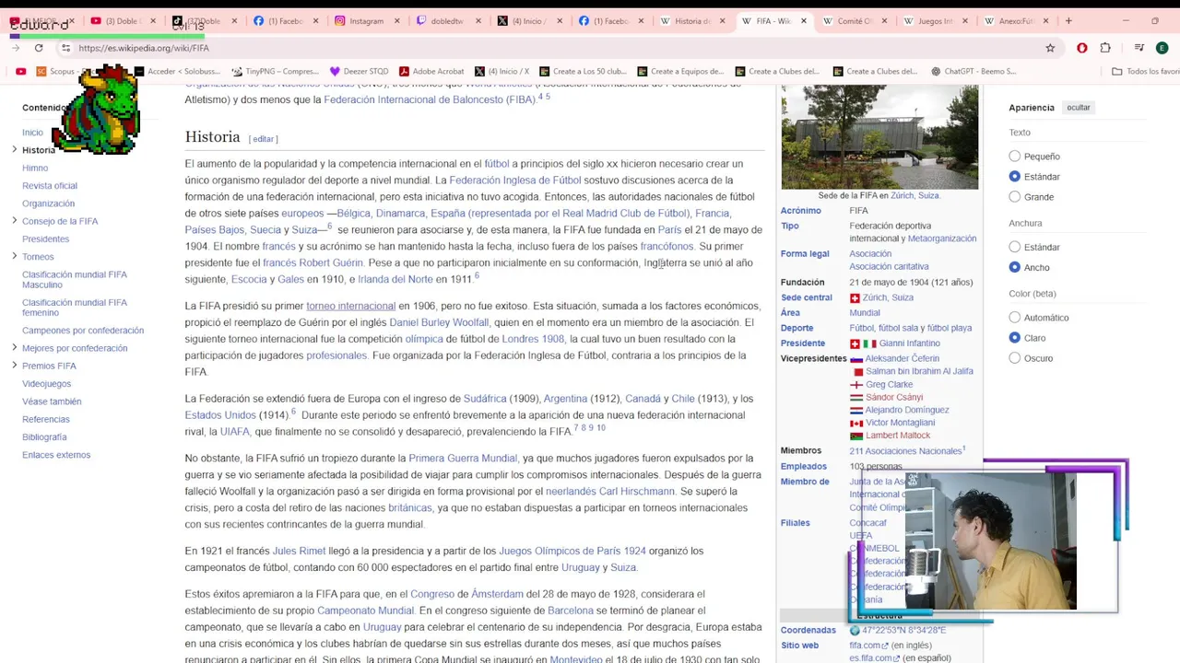The width and height of the screenshot is (1180, 663).
Task: Open the Acceder Solobuss bookmark
Action: (177, 71)
